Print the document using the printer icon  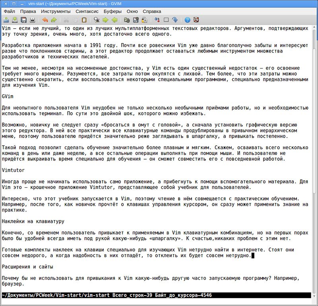[x=33, y=20]
